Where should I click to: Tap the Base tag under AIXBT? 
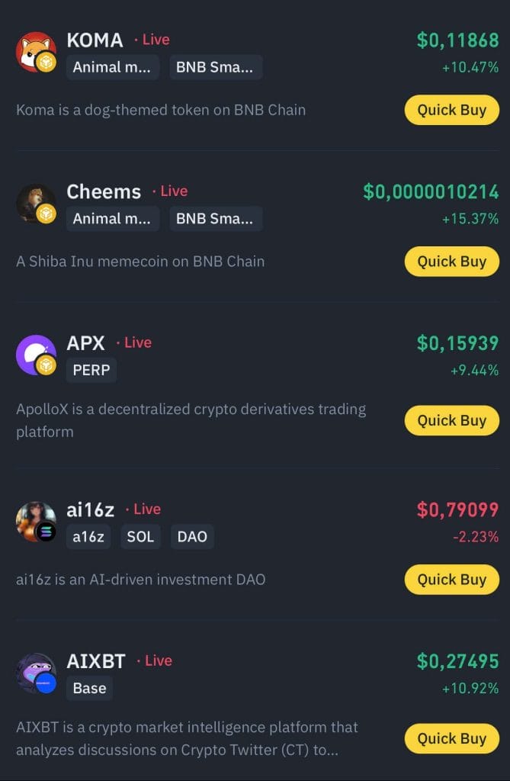90,689
